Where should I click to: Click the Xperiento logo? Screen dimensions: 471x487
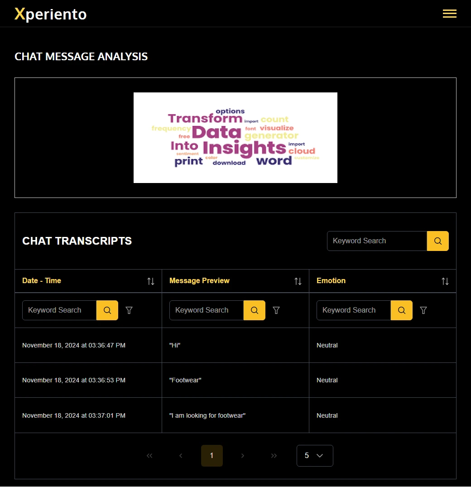point(51,14)
